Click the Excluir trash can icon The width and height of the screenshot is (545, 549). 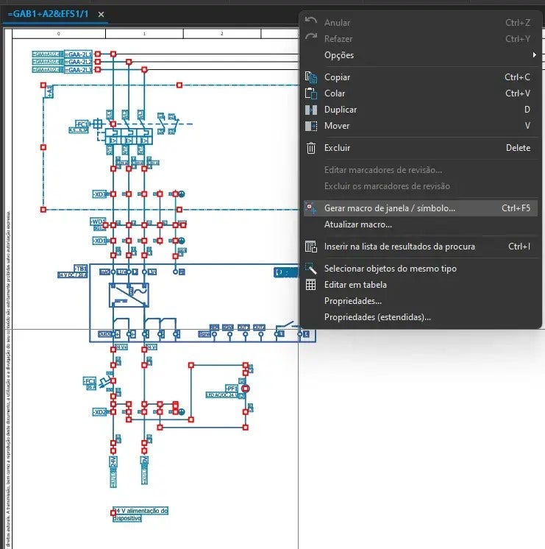pos(310,148)
